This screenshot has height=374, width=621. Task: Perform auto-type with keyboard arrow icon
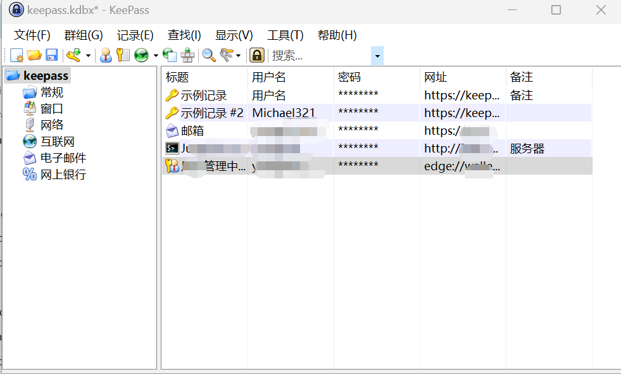pyautogui.click(x=187, y=56)
